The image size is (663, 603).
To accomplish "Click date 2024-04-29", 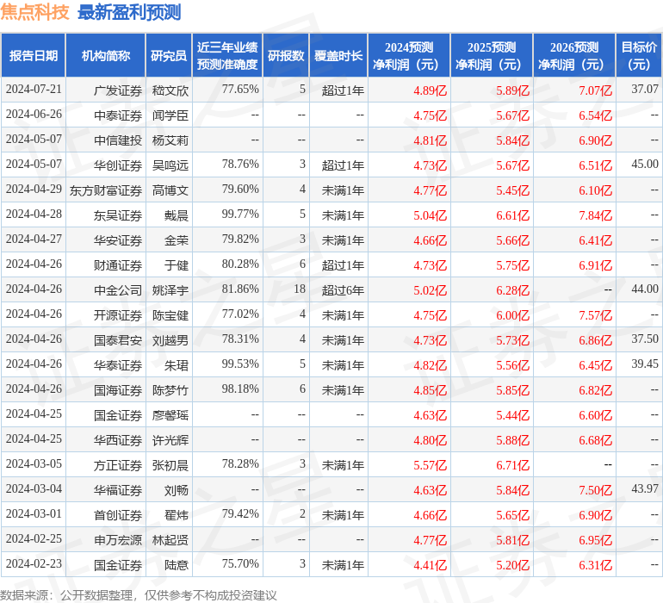I will coord(34,190).
